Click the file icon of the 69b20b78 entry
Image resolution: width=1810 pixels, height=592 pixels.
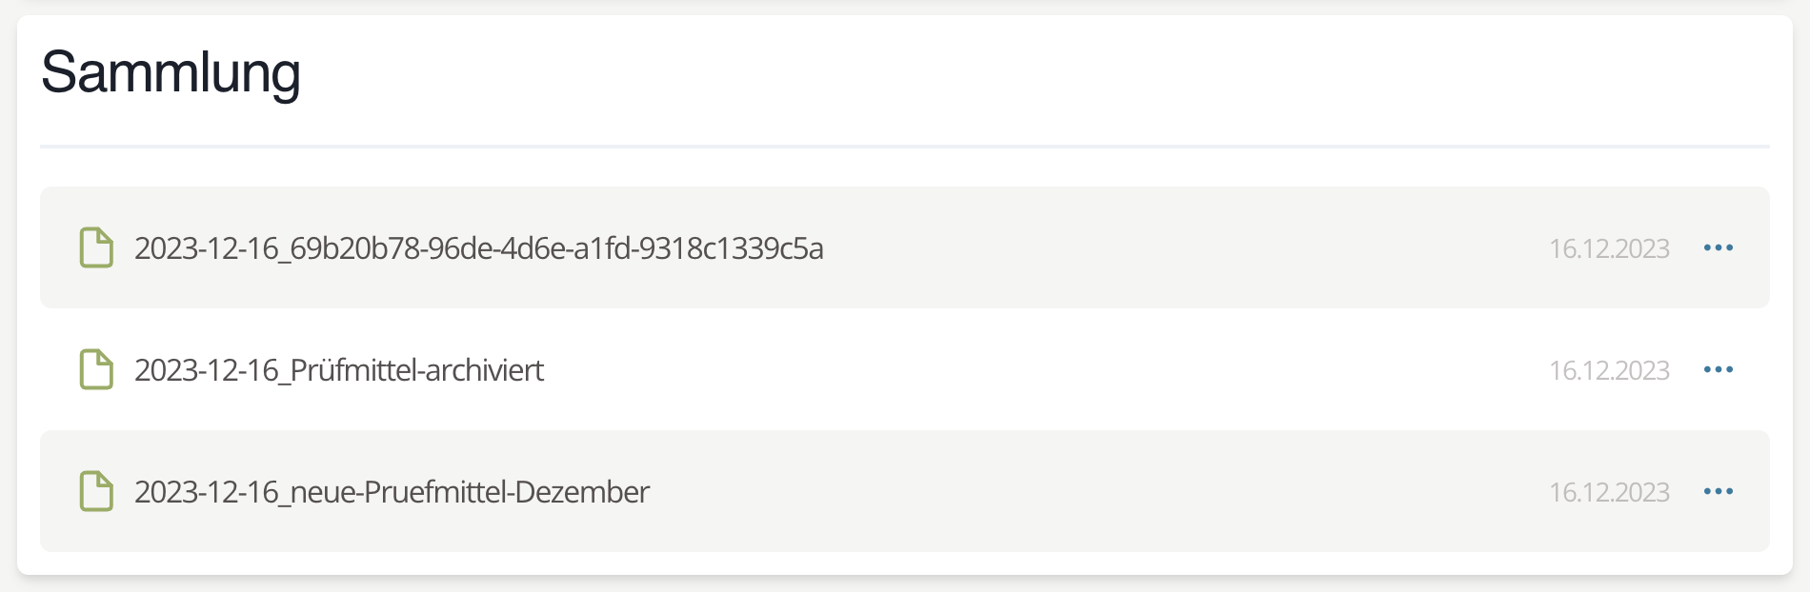(96, 247)
